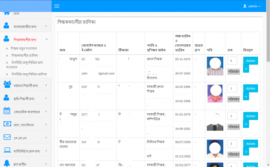Click the ক্লাস রুটিন bell icon
The image size is (270, 167).
pos(7,163)
